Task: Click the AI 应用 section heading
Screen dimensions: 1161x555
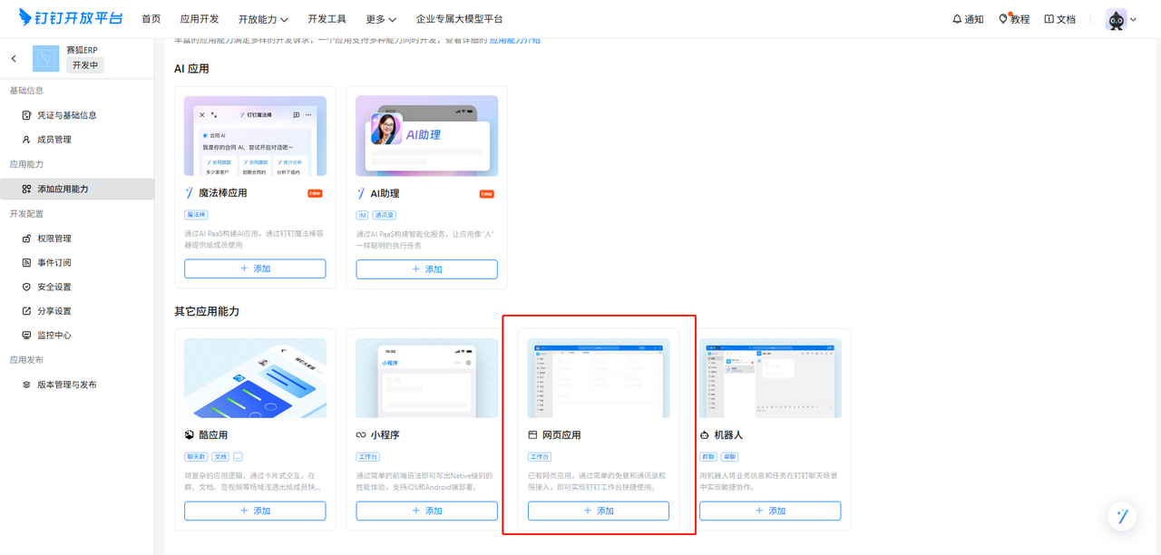Action: point(191,69)
